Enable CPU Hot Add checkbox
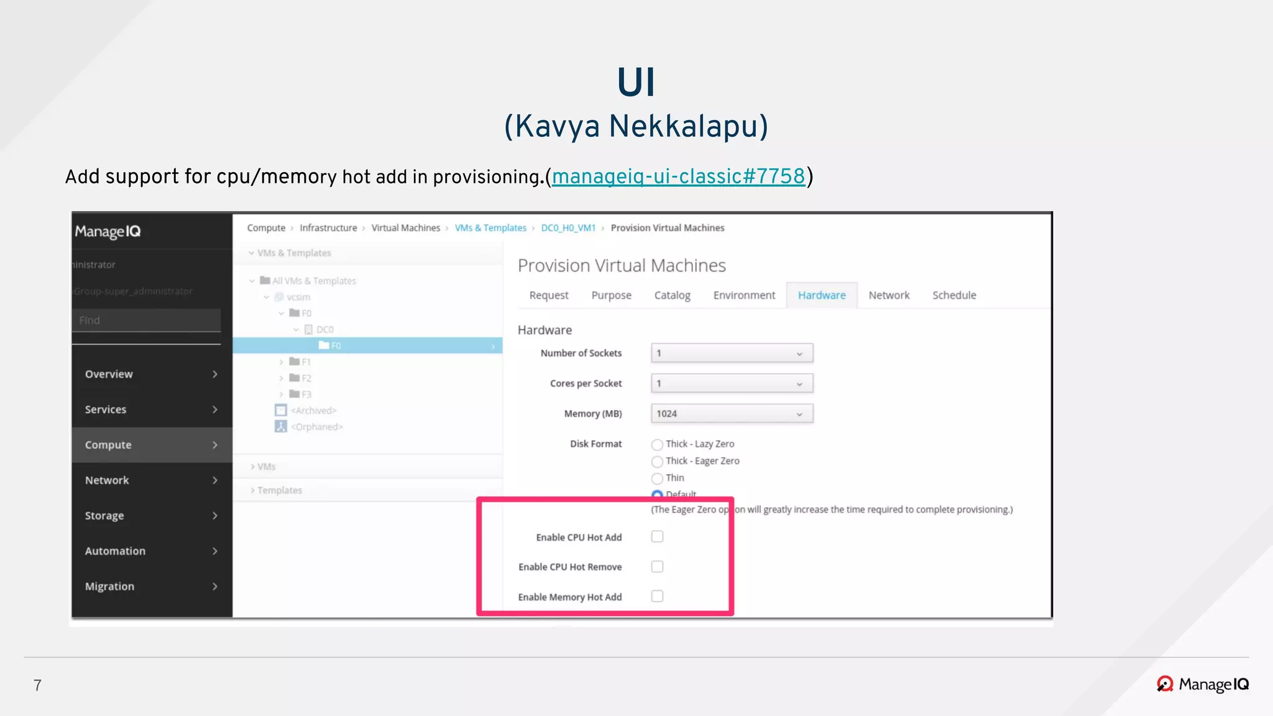 pos(657,536)
